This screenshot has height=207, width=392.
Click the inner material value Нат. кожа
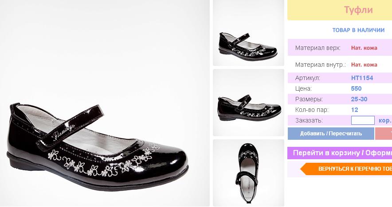(364, 65)
